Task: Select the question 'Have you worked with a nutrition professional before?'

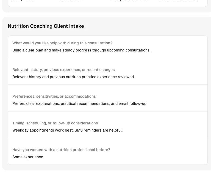Action: point(61,150)
